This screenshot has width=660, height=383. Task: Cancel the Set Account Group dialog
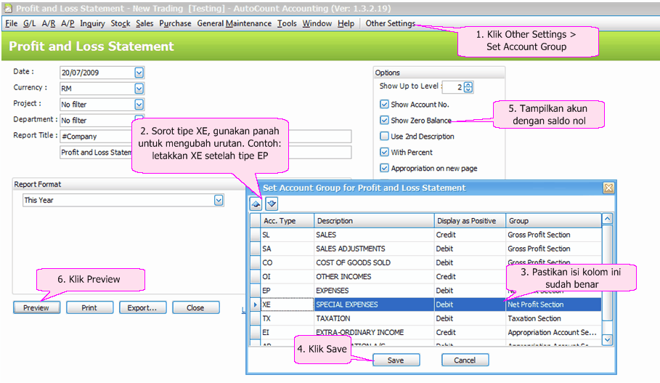pos(465,360)
